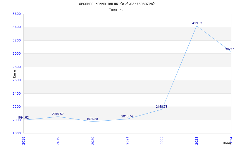
Task: Click the y-axis value 2400
Action: [17, 93]
